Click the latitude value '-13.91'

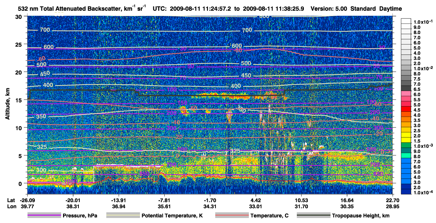pos(118,200)
